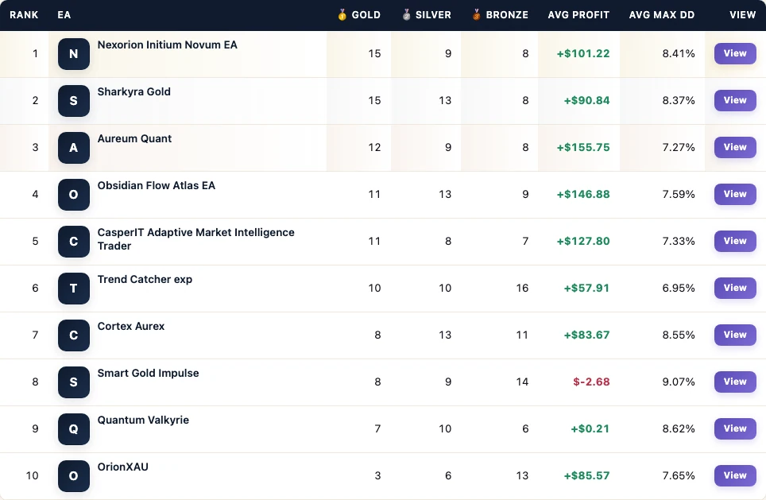Screen dimensions: 766x500
Task: Click the bronze count 16 for Trend Catcher
Action: 522,289
